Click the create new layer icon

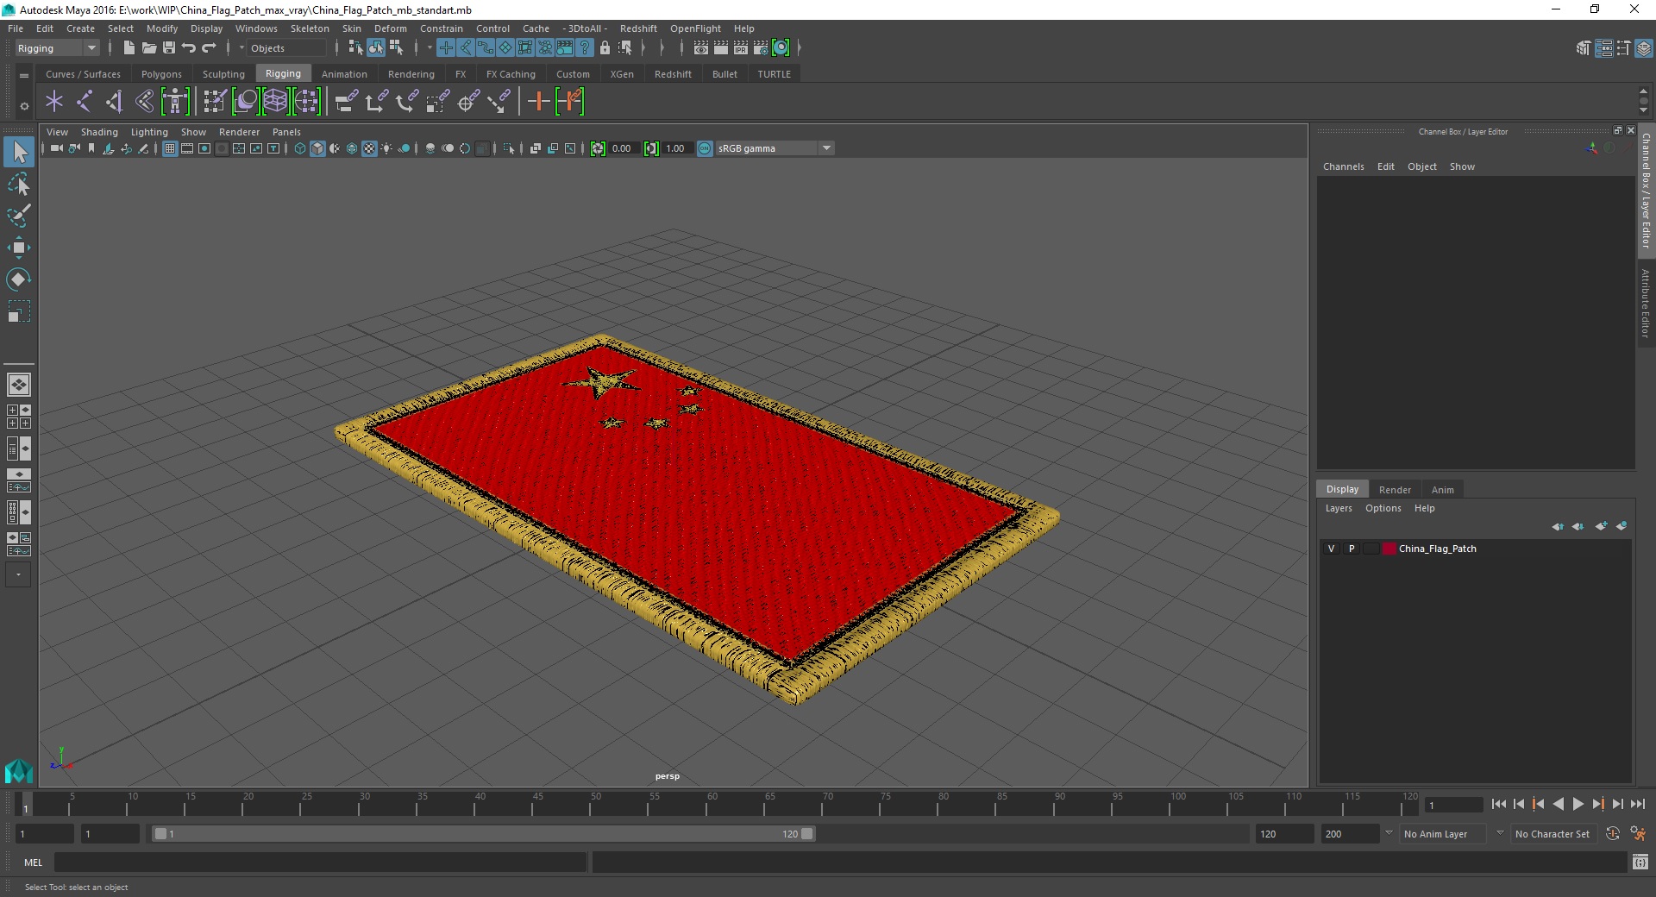point(1602,525)
